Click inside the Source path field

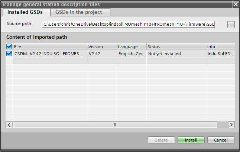point(128,24)
